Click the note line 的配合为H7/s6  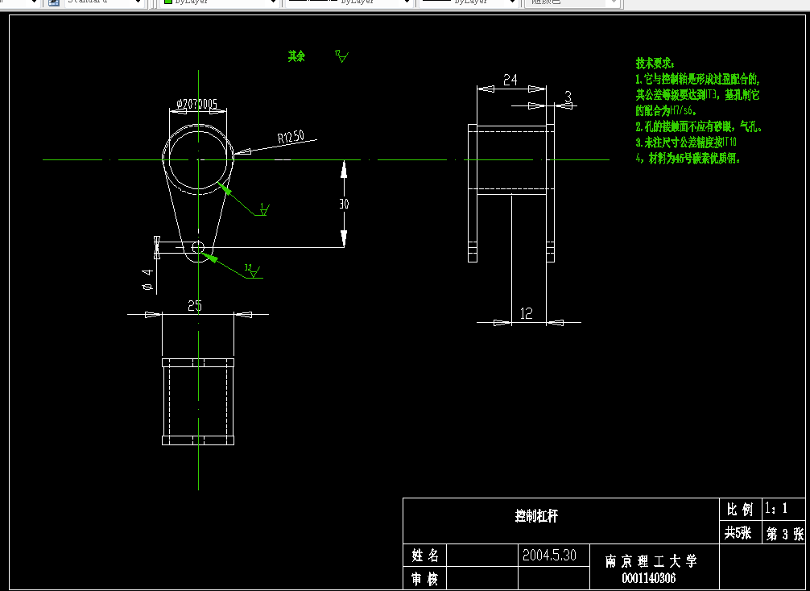(666, 110)
